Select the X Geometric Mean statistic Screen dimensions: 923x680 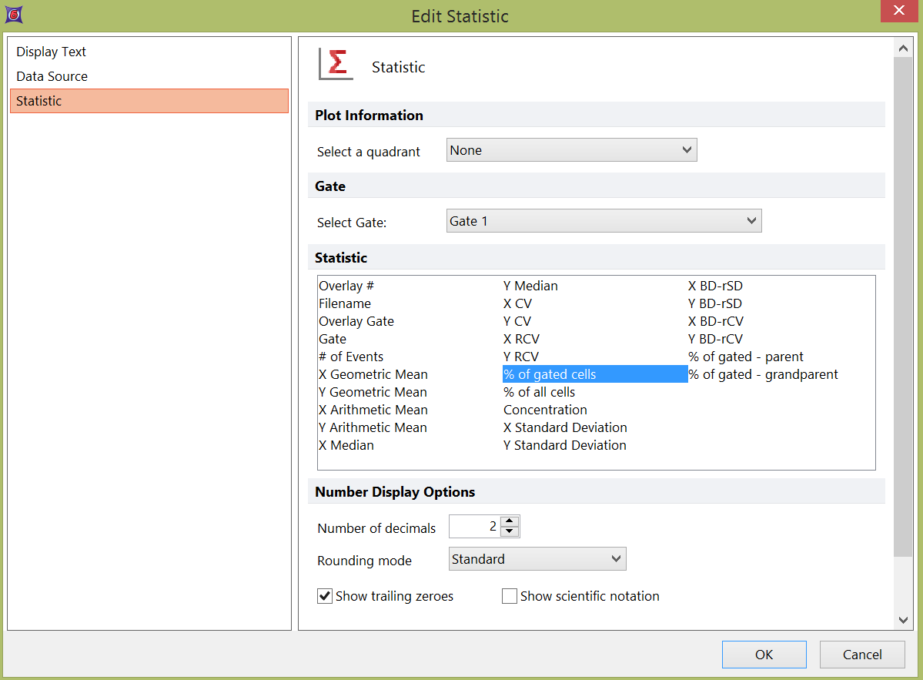coord(373,375)
